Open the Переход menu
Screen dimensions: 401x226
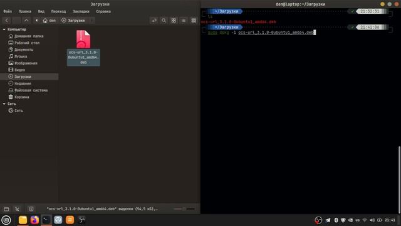58,11
